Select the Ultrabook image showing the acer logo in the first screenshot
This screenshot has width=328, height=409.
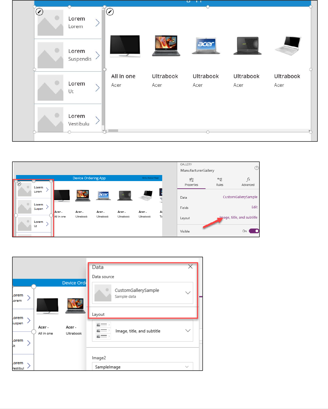click(x=206, y=46)
